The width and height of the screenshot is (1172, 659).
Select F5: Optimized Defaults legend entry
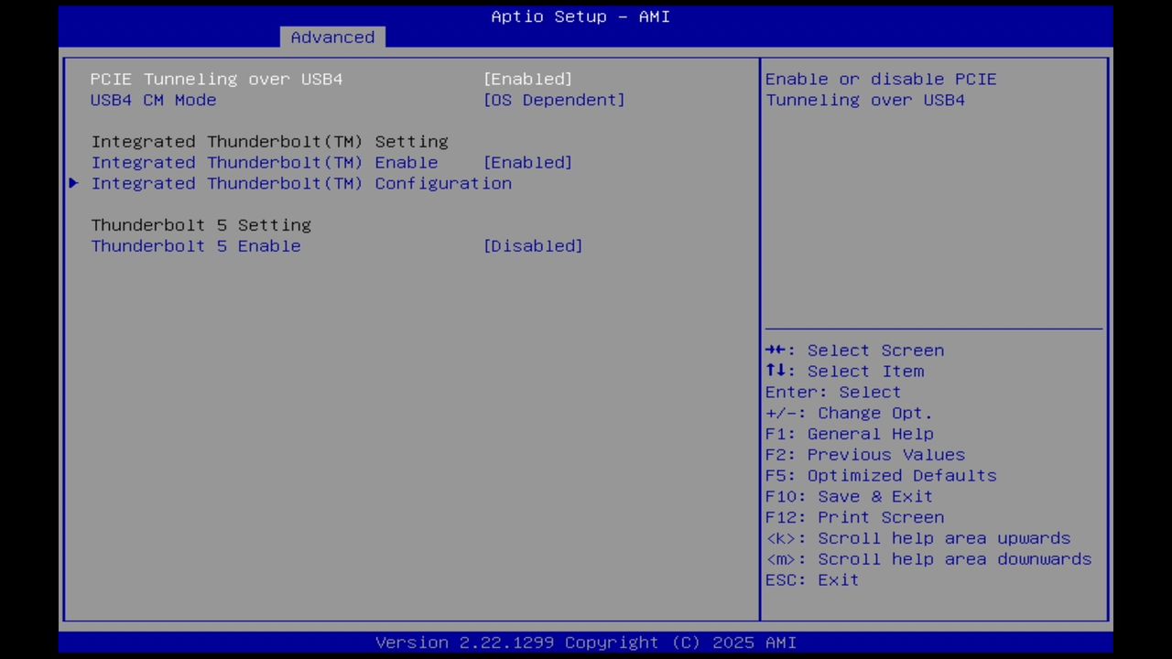click(880, 475)
